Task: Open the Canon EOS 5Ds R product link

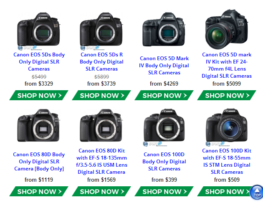Action: point(101,62)
